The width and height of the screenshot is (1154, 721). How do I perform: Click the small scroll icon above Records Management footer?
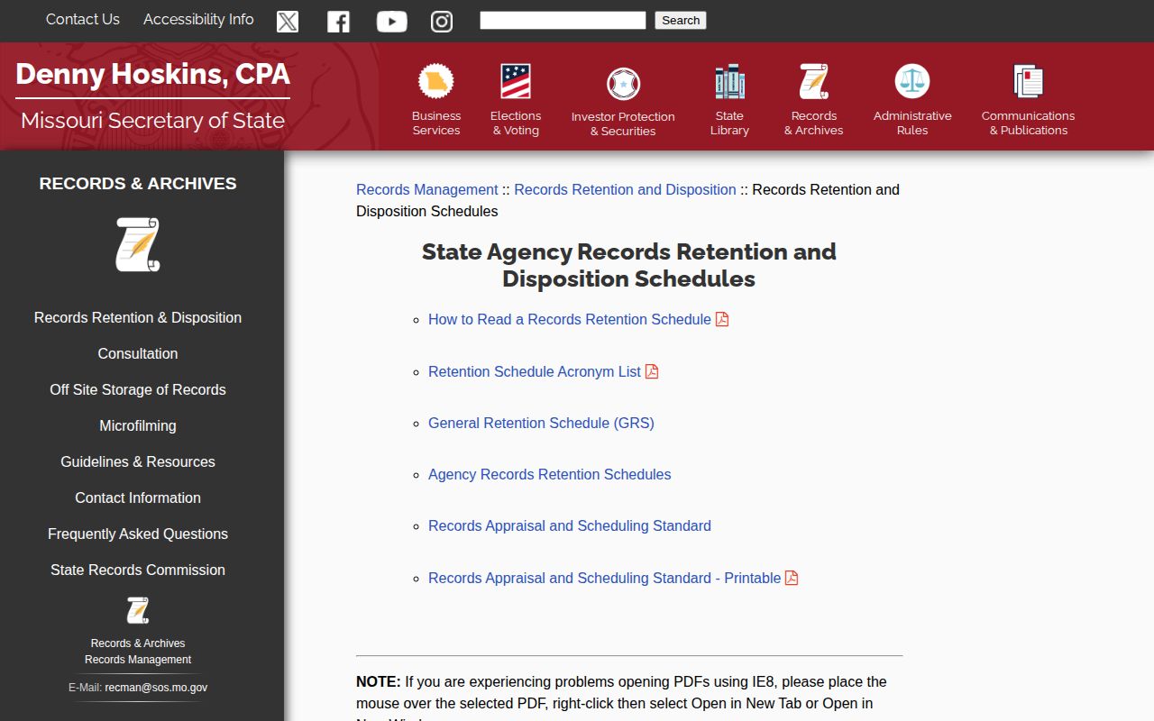(138, 610)
